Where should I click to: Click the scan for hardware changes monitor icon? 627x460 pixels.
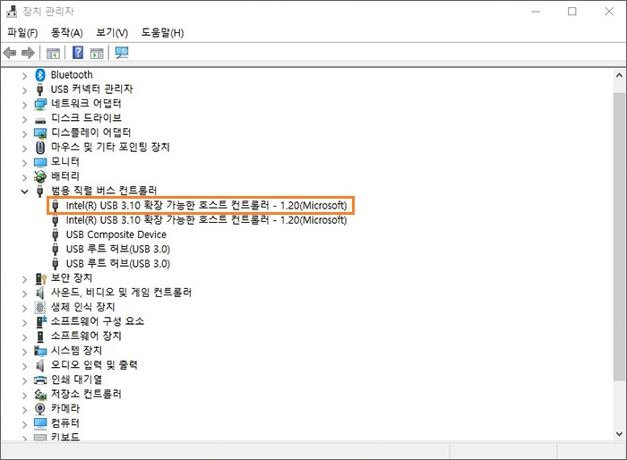122,53
